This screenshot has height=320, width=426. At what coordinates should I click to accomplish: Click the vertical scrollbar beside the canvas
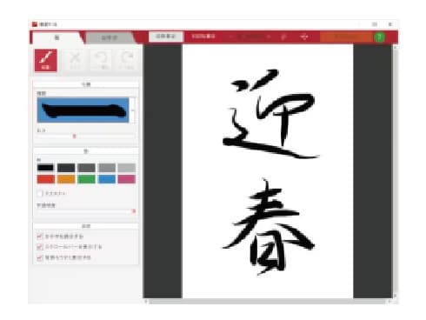pos(395,171)
